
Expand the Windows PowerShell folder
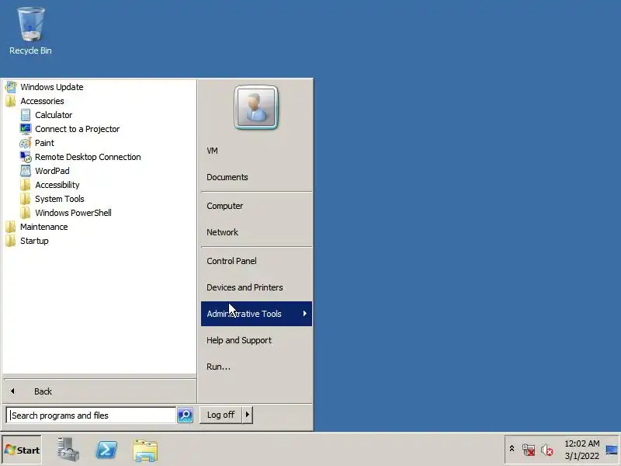(x=73, y=213)
